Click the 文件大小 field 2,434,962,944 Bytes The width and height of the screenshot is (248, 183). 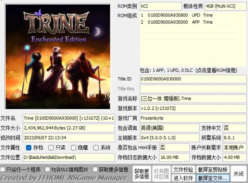(69, 128)
